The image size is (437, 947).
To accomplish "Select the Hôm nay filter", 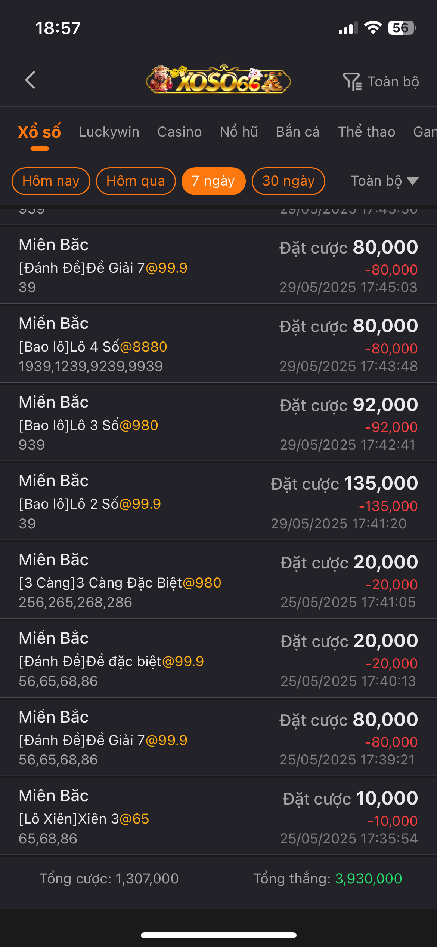I will pyautogui.click(x=51, y=181).
